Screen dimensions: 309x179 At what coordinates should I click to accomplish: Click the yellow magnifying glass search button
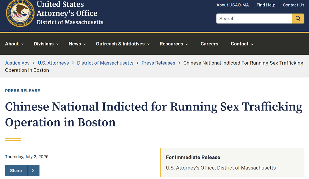point(298,19)
